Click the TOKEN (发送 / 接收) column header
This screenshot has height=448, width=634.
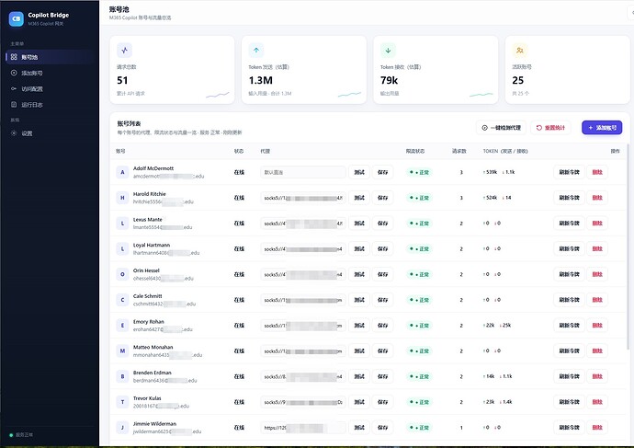pos(505,151)
